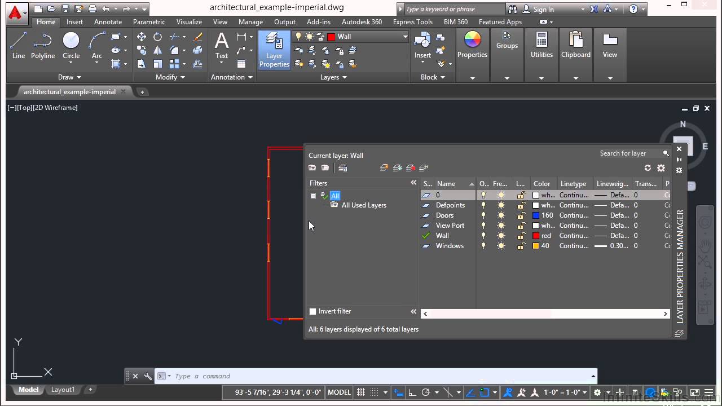The height and width of the screenshot is (406, 722).
Task: Expand the Modify panel dropdown
Action: tap(170, 77)
